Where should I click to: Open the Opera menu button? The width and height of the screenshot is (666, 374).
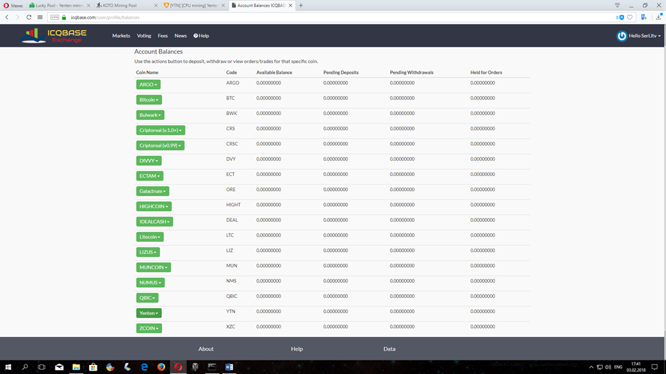(13, 5)
